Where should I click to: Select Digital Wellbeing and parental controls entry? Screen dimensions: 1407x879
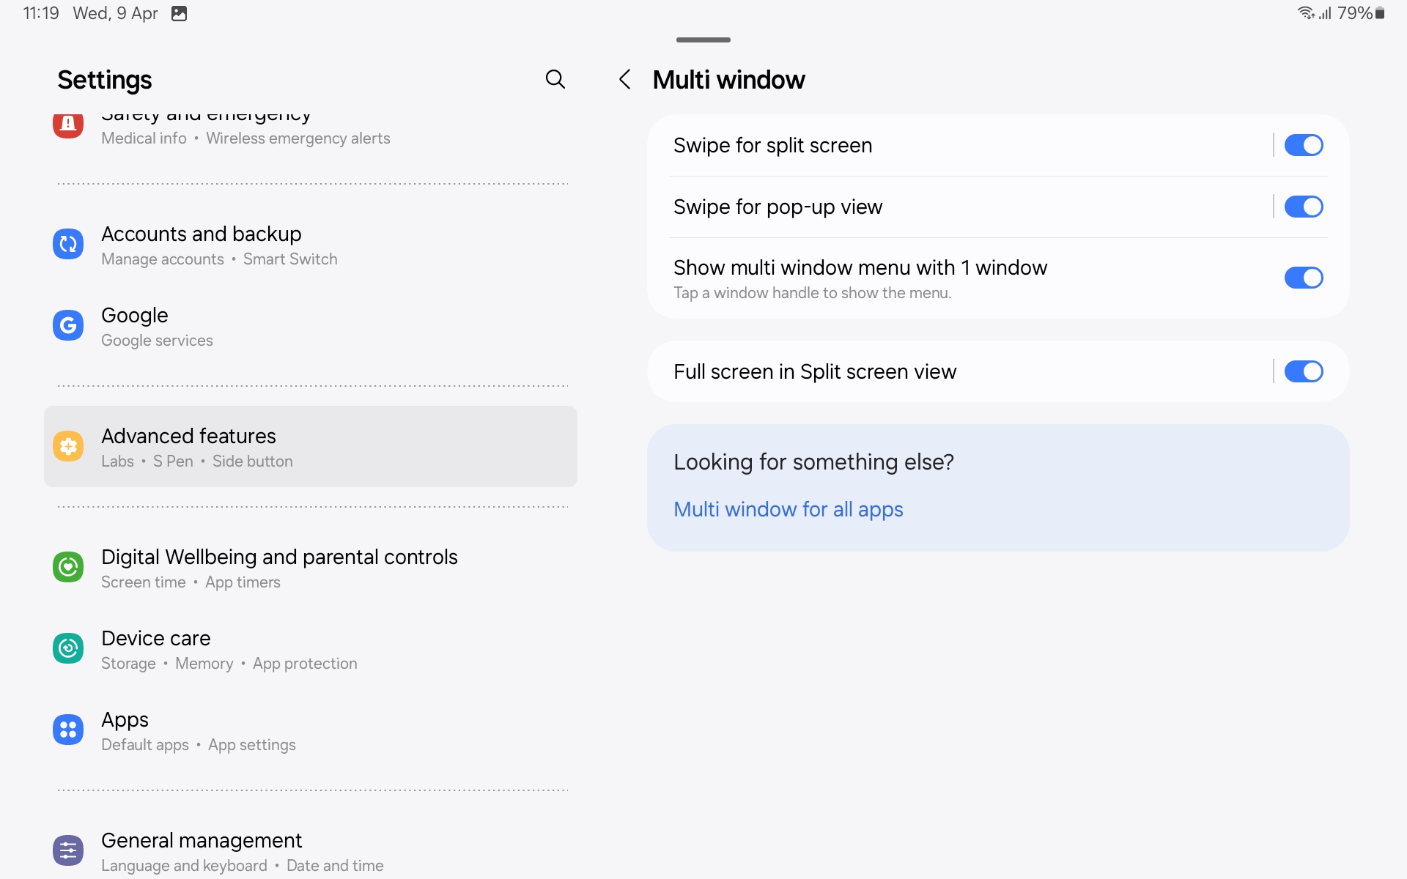279,567
